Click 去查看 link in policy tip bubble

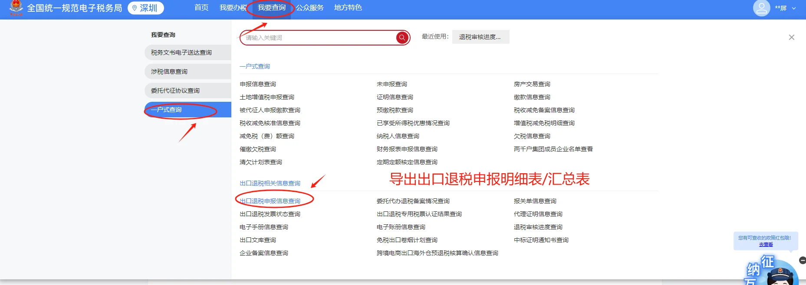coord(766,245)
